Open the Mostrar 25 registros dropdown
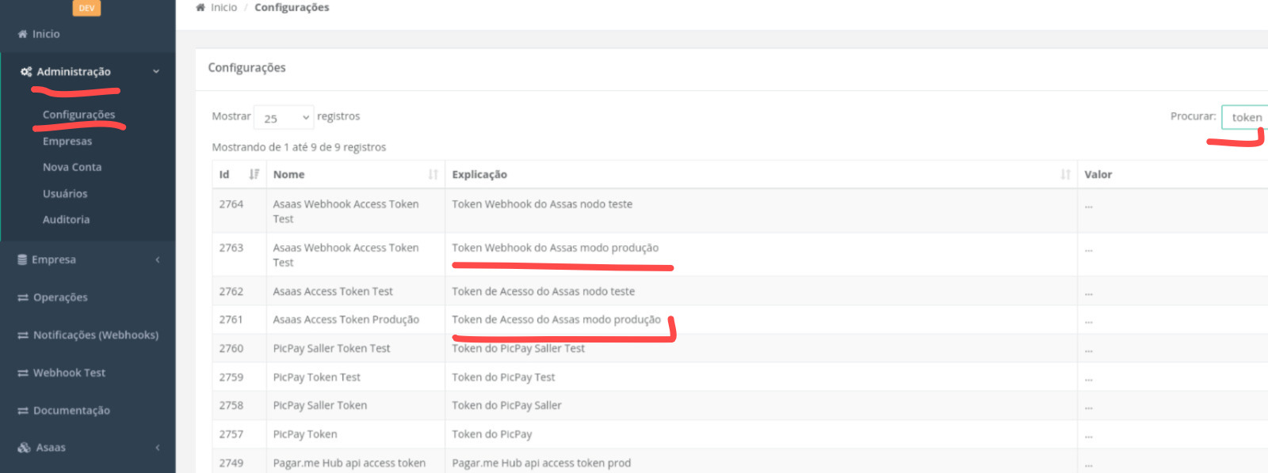Screen dimensions: 1268x473 pyautogui.click(x=284, y=118)
